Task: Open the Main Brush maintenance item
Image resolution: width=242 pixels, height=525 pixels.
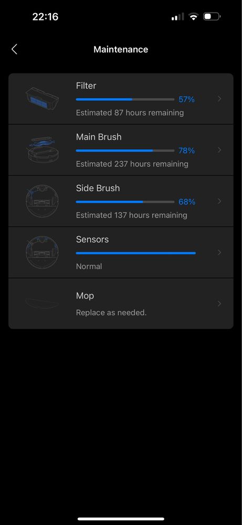Action: pyautogui.click(x=121, y=150)
